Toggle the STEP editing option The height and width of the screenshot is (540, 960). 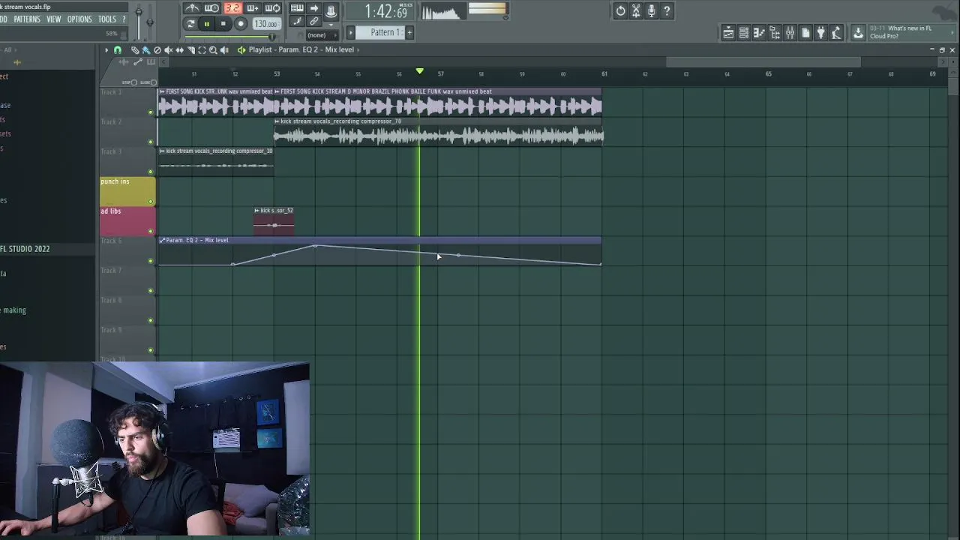click(134, 82)
